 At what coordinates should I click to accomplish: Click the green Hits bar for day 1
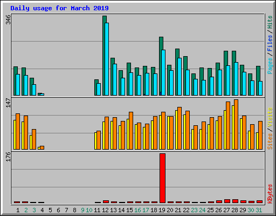15,81
